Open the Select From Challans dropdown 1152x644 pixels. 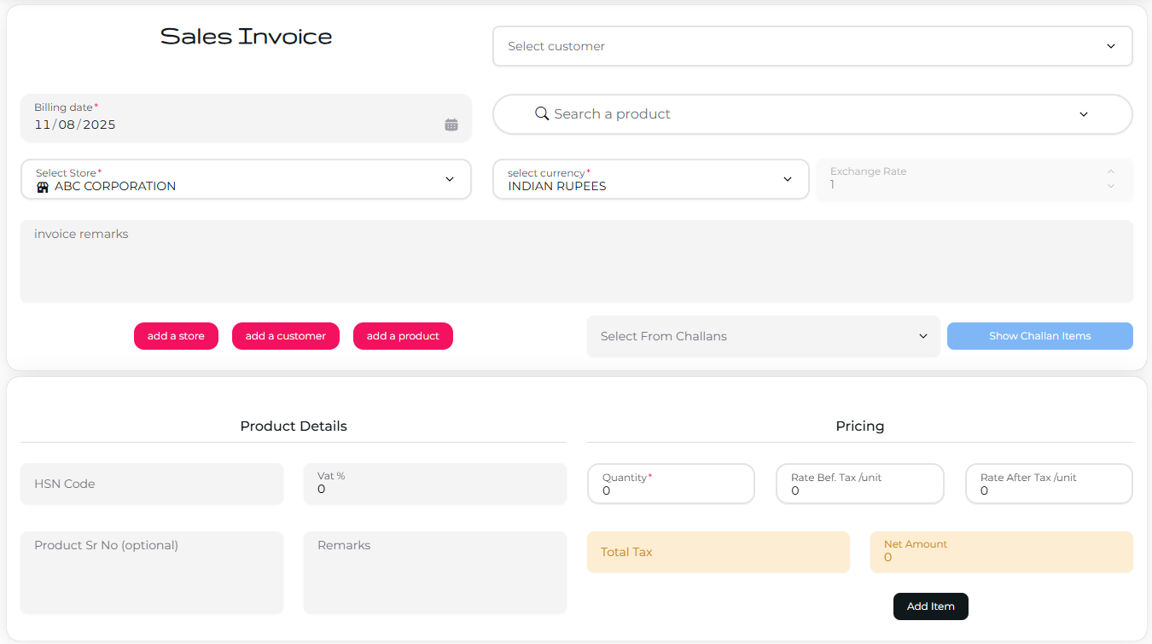[x=922, y=336]
